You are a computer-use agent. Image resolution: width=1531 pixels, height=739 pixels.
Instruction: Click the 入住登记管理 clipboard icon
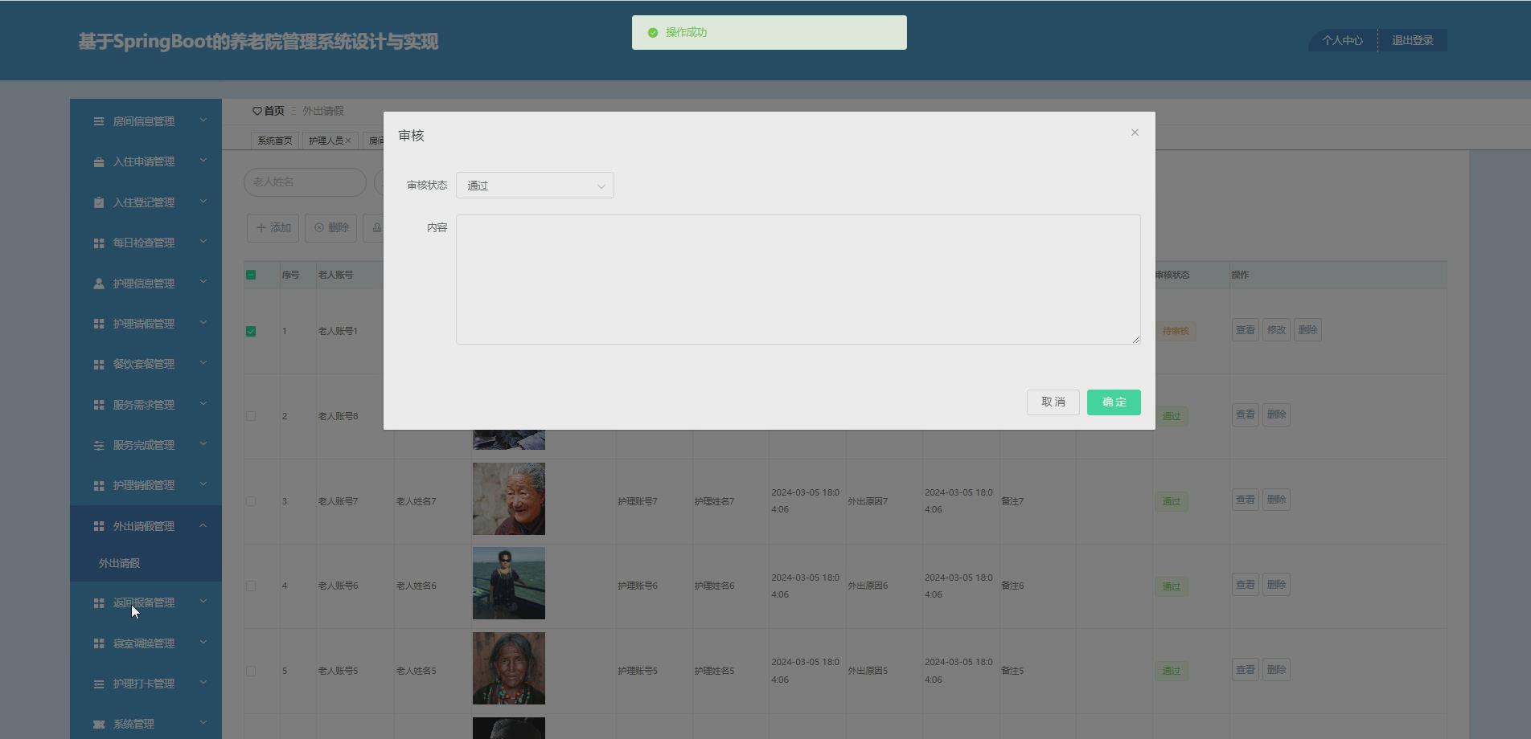(99, 202)
